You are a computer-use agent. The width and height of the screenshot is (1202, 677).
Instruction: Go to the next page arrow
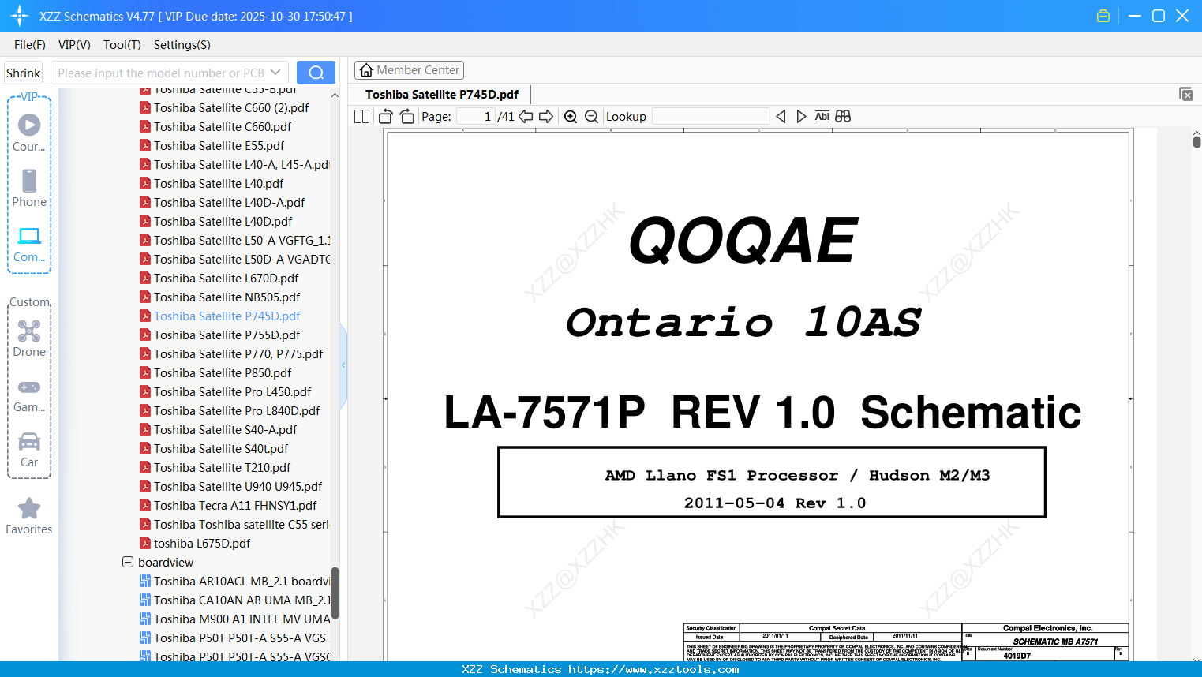(x=546, y=117)
